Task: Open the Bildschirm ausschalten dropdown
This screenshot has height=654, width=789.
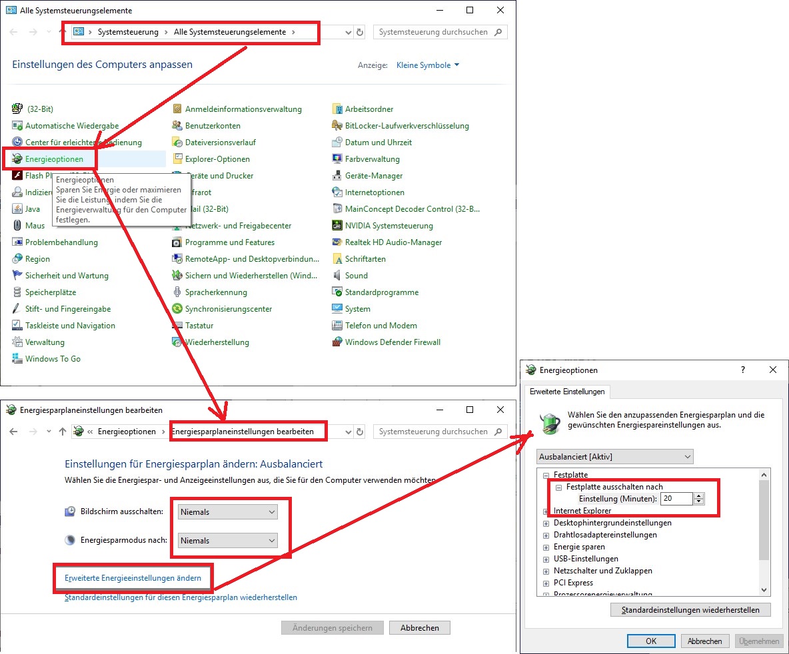Action: tap(228, 512)
